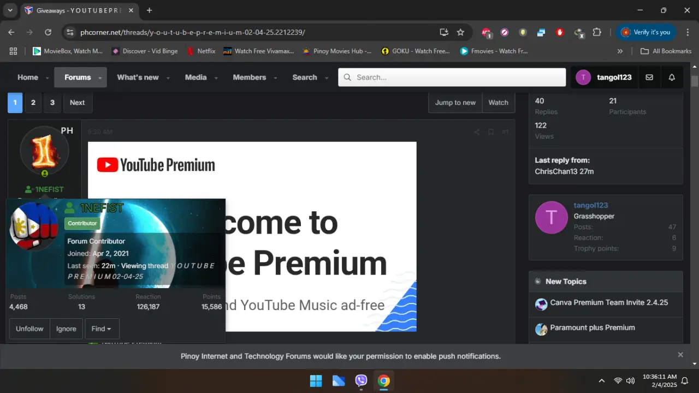Screen dimensions: 699x393
Task: Expand the Forums nav dropdown arrow
Action: pos(100,78)
